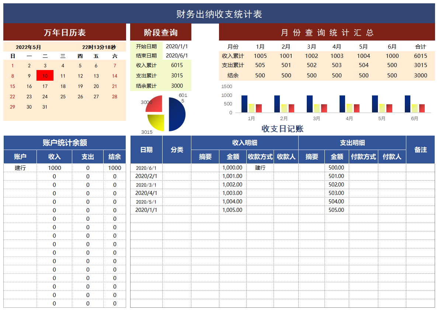Viewport: 438px width, 311px height.
Task: Click the 开始日期 value 2020/1/1
Action: (176, 46)
